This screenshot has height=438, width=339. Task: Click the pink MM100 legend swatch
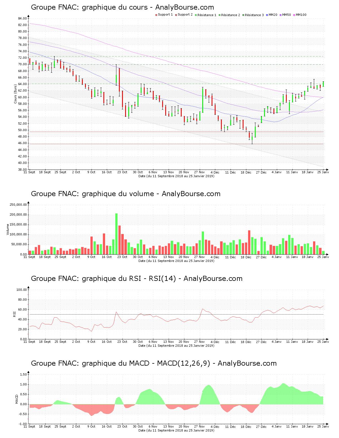coord(294,15)
